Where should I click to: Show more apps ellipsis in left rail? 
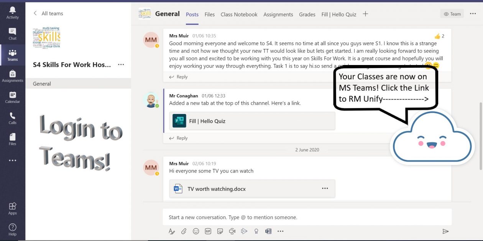pos(12,160)
